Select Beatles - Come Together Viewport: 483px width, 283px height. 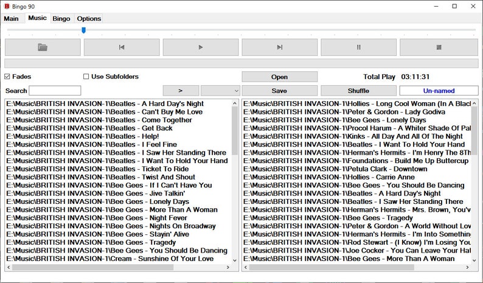(x=99, y=120)
